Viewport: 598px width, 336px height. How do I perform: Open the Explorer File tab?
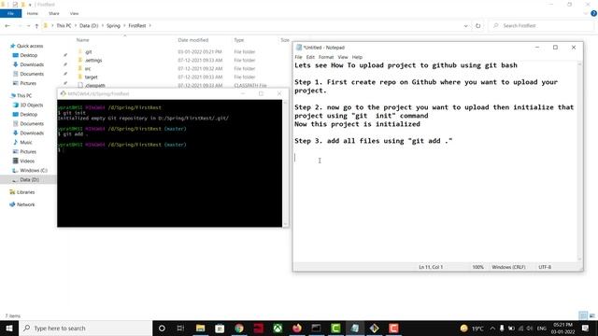[10, 13]
